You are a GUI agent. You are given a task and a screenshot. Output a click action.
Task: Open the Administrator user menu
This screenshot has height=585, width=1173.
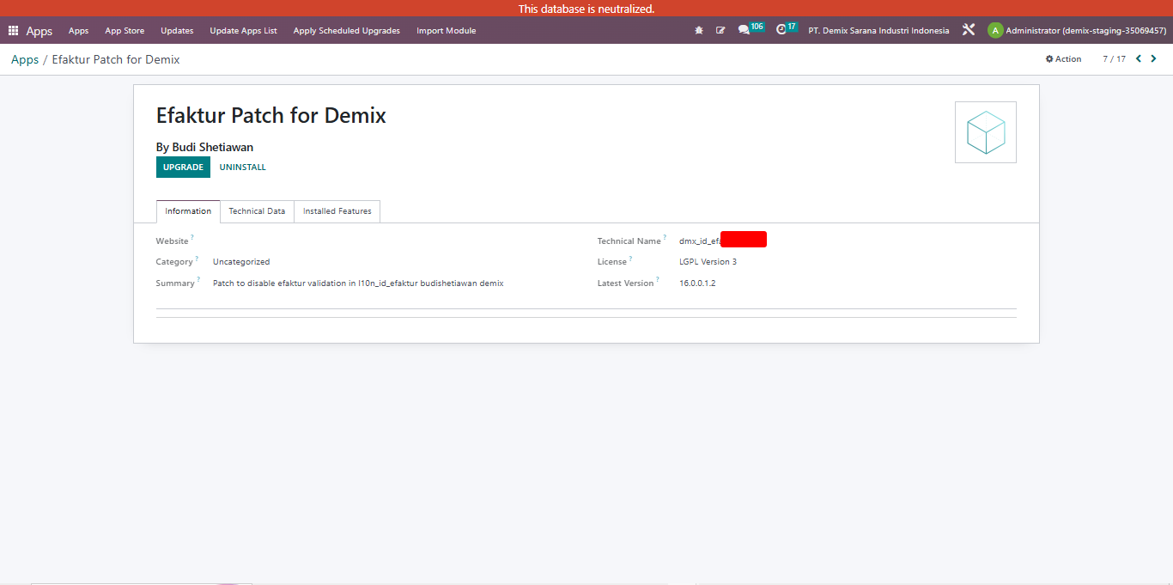point(1077,30)
